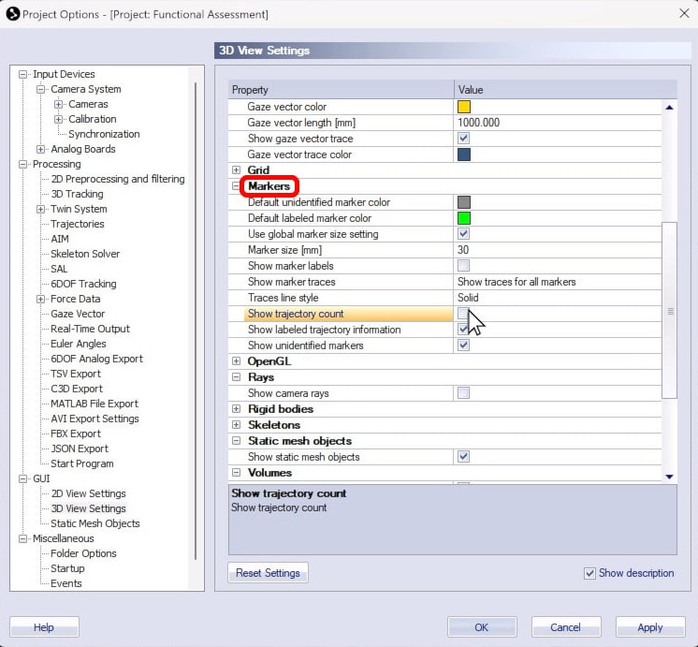This screenshot has width=698, height=647.
Task: Collapse the Markers property section
Action: point(236,186)
